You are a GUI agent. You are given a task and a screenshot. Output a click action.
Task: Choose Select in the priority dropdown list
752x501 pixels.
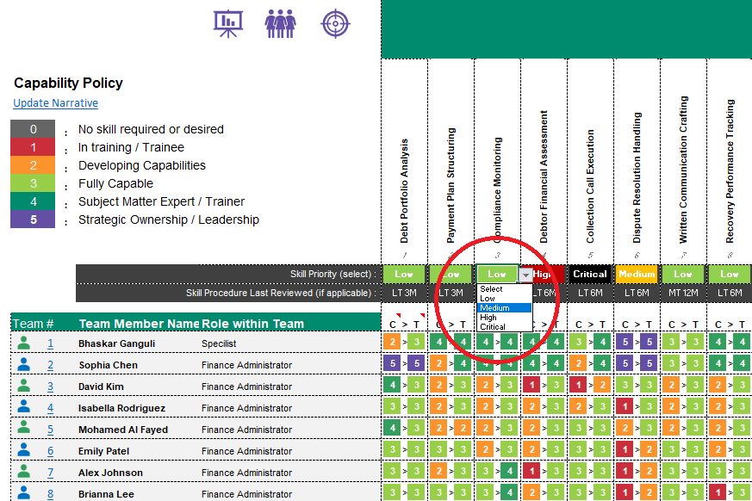click(x=505, y=289)
